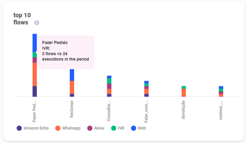Image resolution: width=246 pixels, height=143 pixels.
Task: Click the Web blue legend dot
Action: [x=134, y=128]
